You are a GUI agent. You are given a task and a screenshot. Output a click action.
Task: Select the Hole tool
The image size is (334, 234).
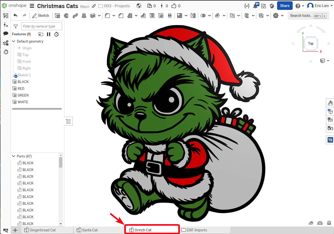tap(161, 16)
